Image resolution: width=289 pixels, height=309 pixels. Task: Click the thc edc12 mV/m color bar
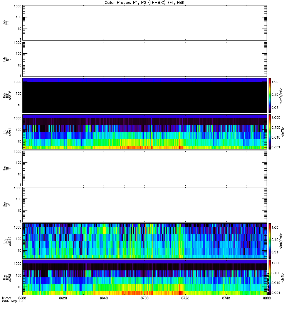coord(271,241)
